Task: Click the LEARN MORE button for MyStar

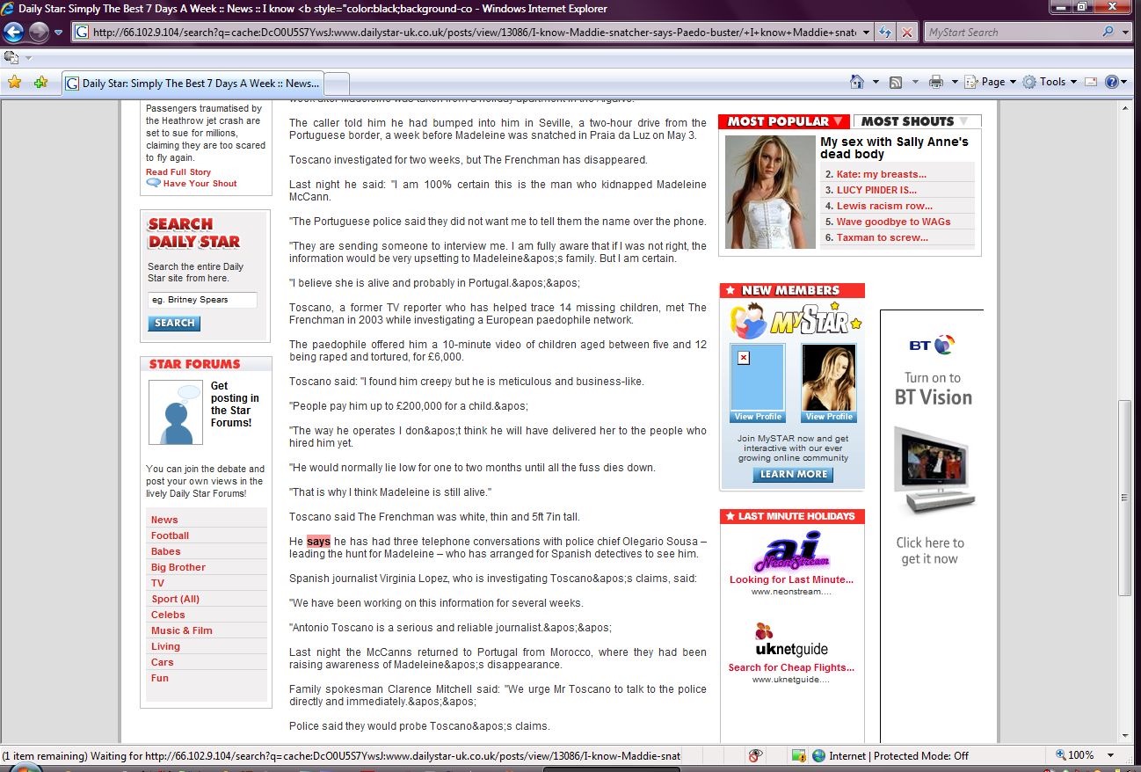Action: [x=793, y=475]
